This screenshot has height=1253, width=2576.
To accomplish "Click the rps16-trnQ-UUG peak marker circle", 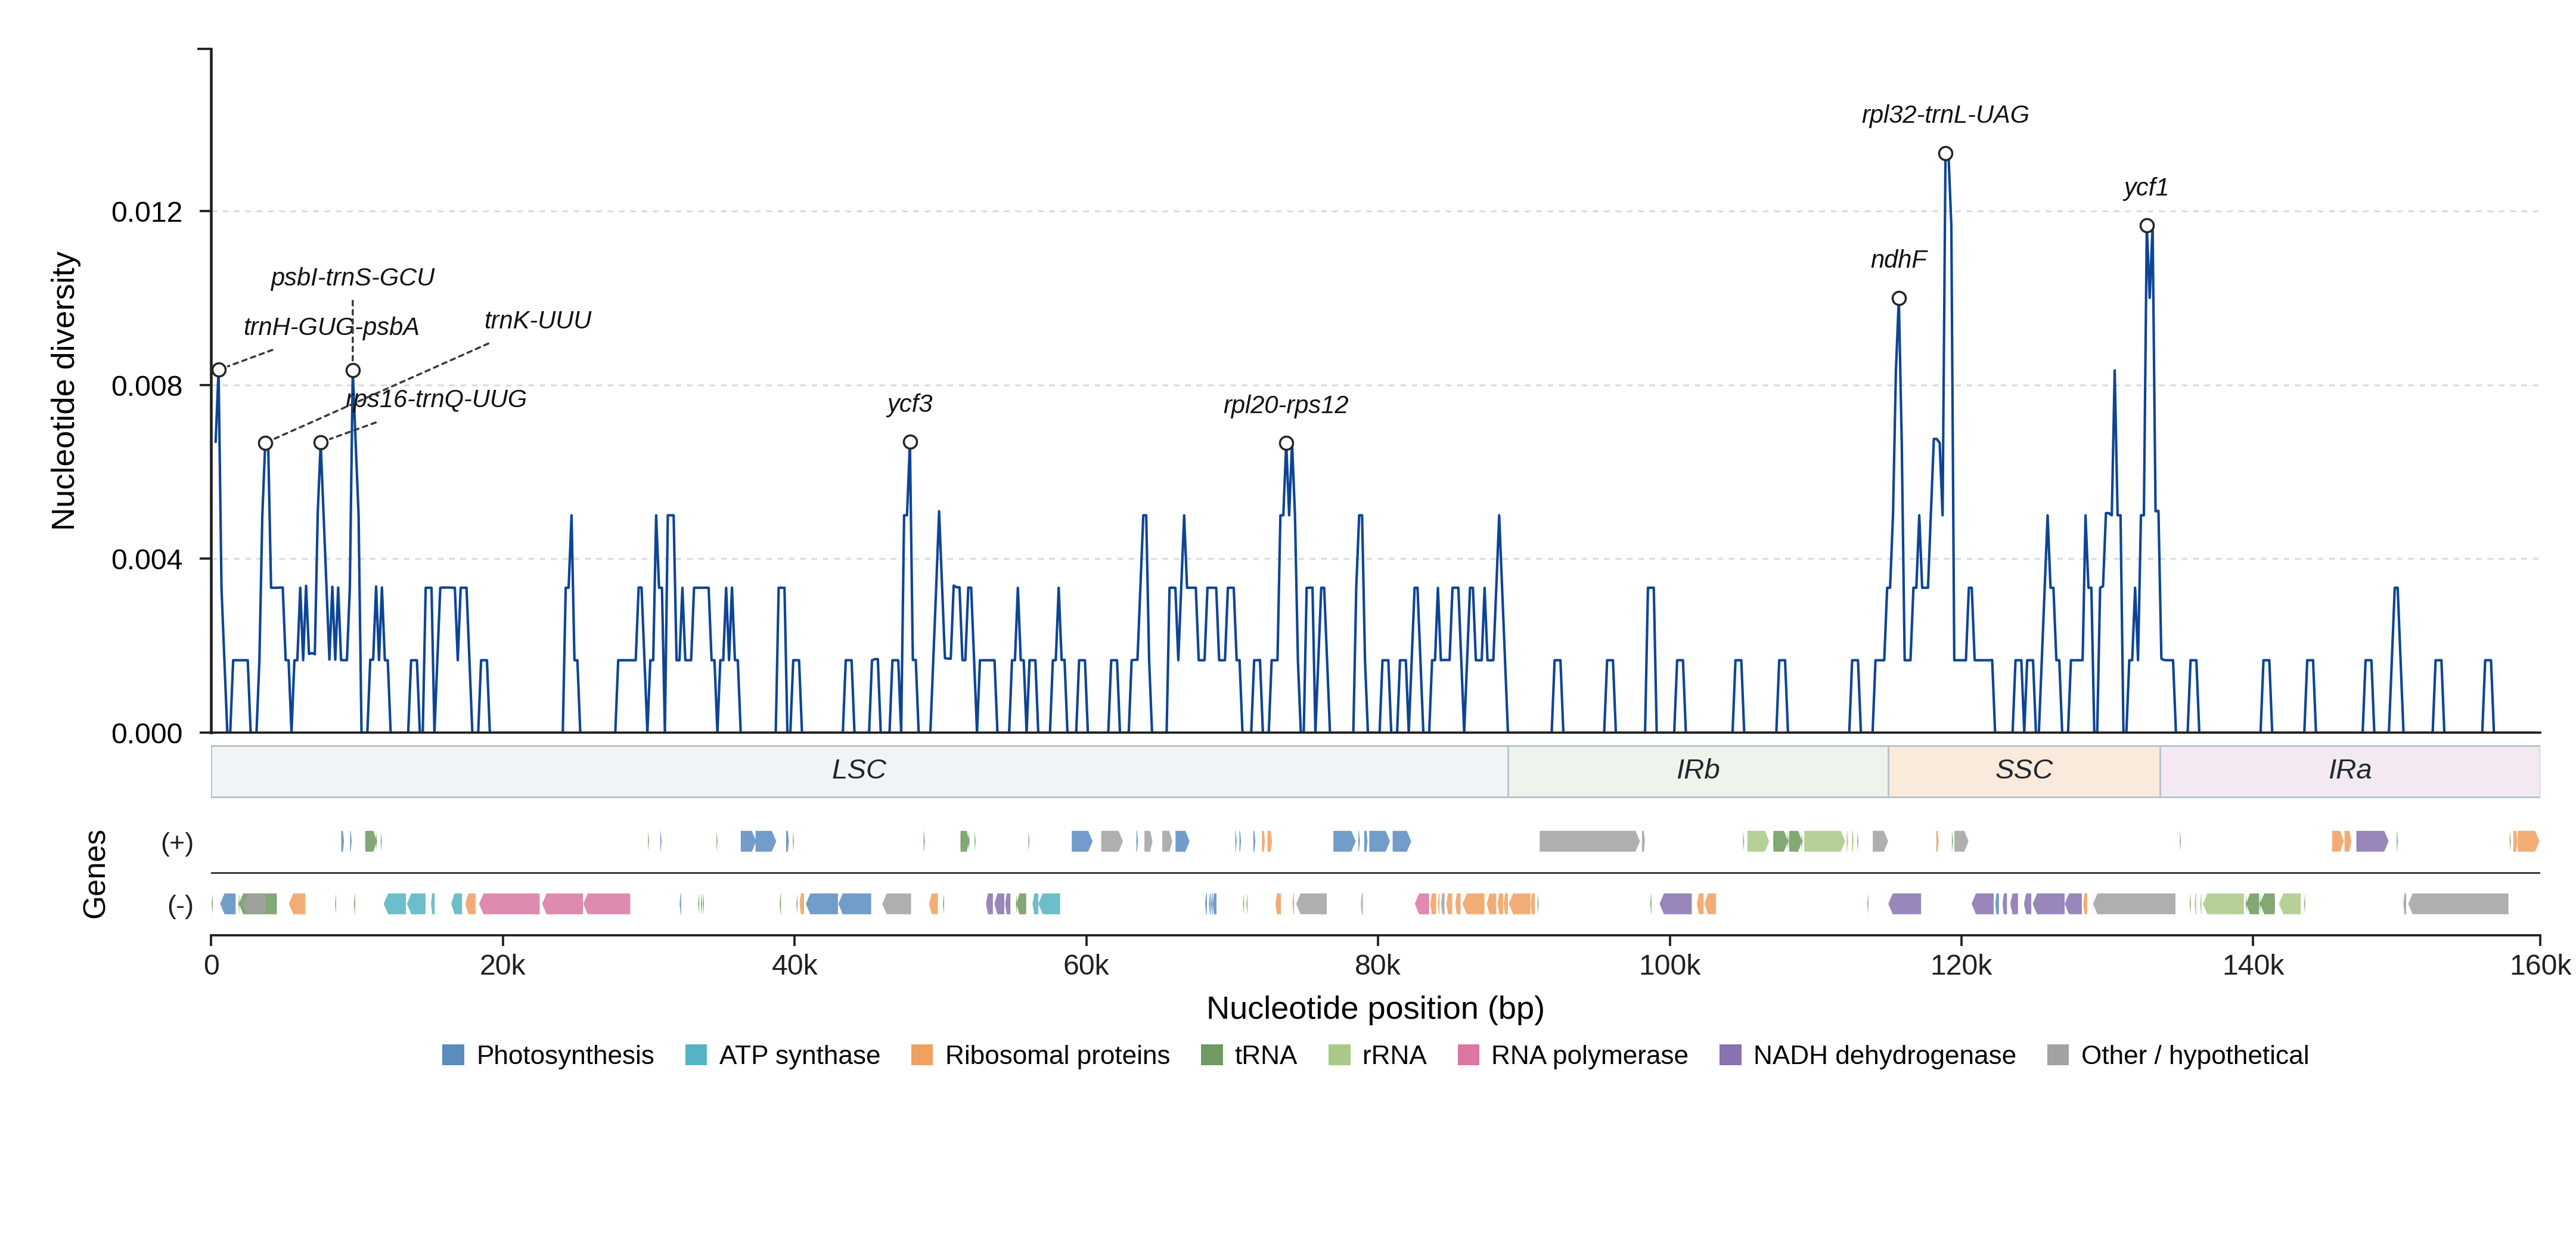I will click(320, 442).
